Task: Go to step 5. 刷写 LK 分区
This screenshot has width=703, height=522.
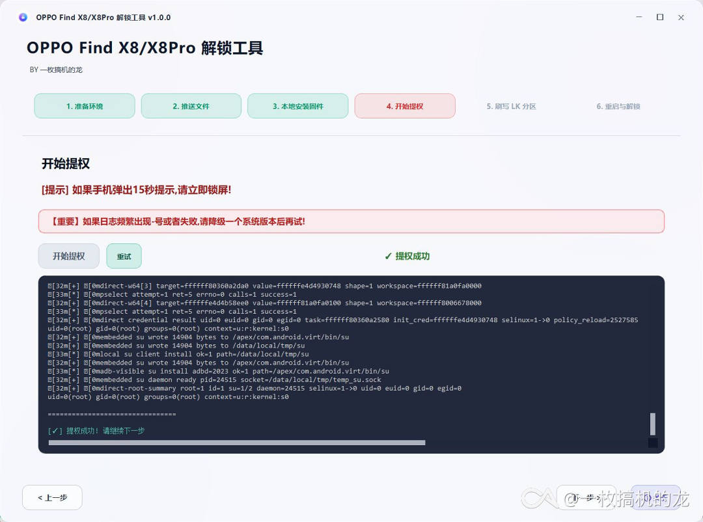Action: click(x=512, y=106)
